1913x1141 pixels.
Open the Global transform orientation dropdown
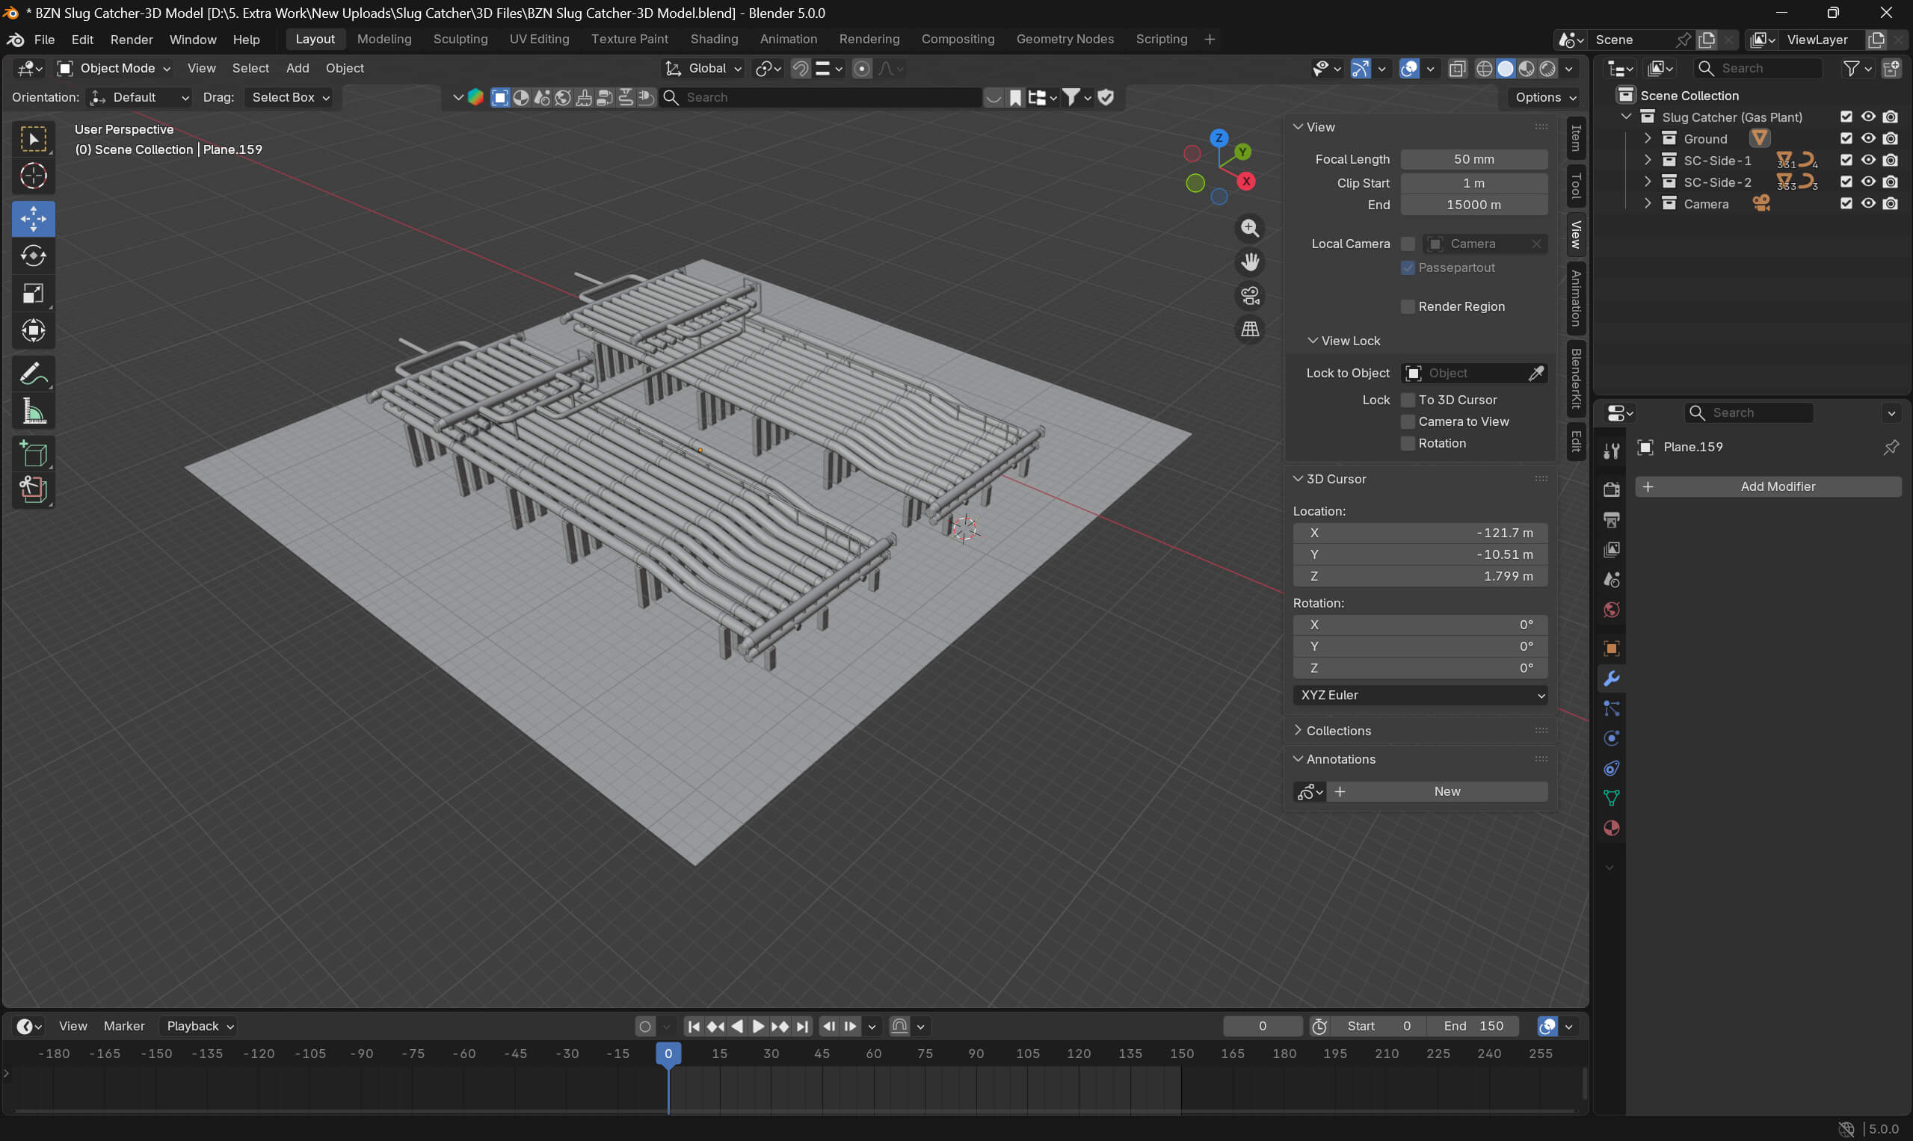pyautogui.click(x=703, y=69)
